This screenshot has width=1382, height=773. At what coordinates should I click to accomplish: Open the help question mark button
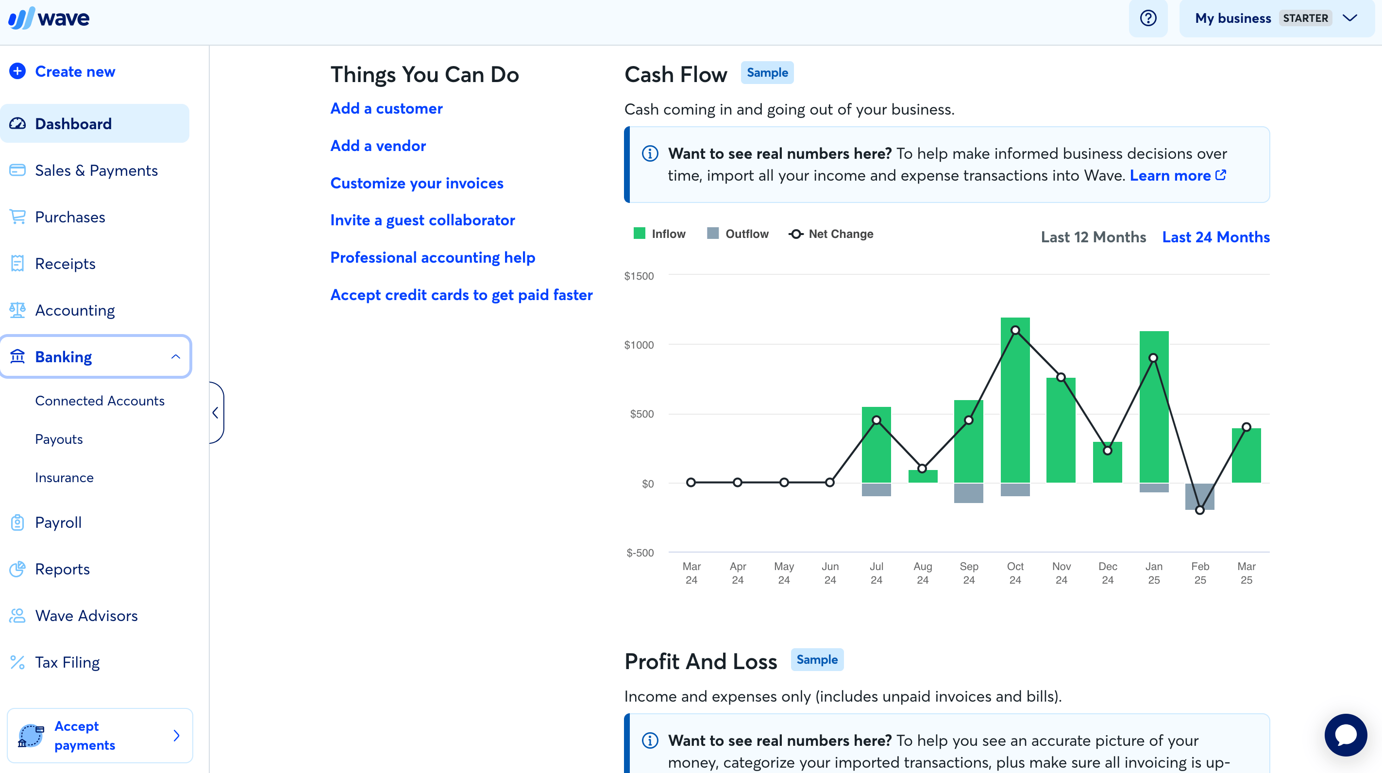click(1148, 18)
